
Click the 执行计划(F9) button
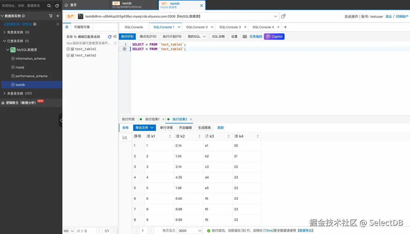tap(172, 36)
